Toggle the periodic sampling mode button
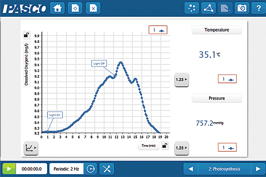This screenshot has width=266, height=177. coord(91,169)
